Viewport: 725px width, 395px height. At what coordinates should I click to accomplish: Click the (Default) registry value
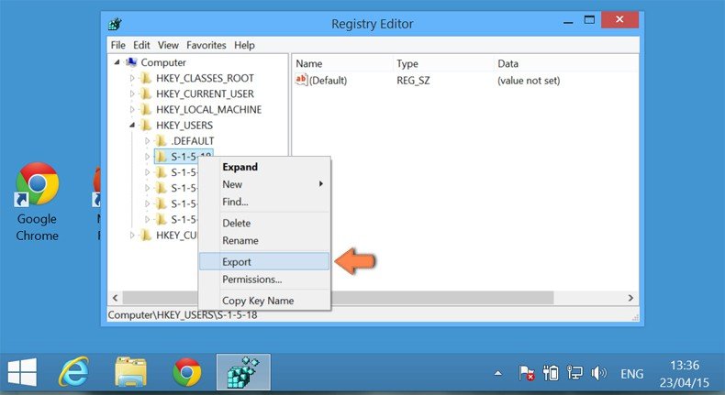(328, 81)
